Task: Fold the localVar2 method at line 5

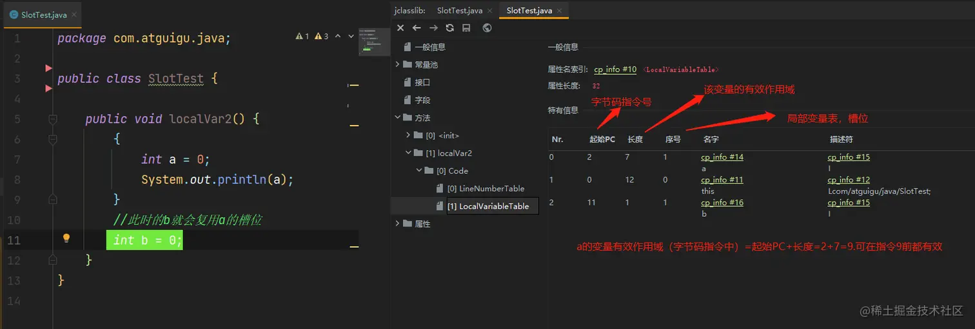Action: tap(53, 119)
